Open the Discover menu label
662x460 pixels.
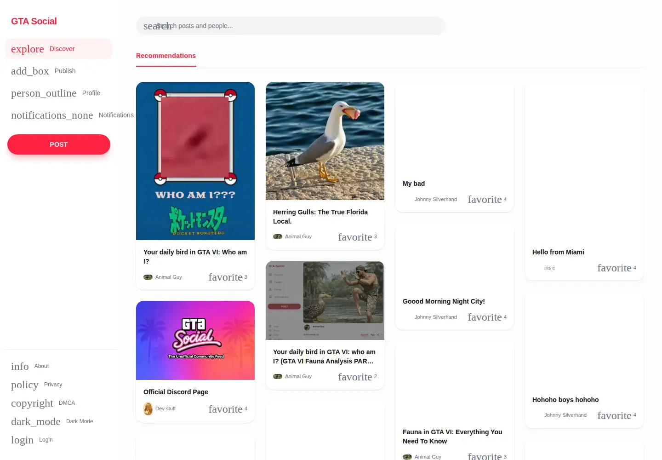62,49
